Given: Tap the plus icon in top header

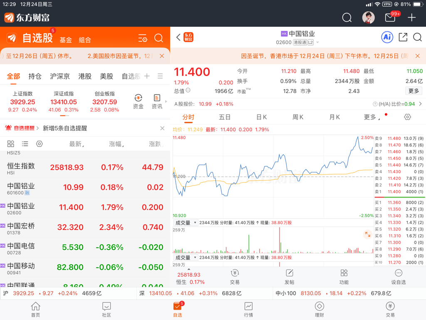Looking at the screenshot, I should (x=411, y=17).
